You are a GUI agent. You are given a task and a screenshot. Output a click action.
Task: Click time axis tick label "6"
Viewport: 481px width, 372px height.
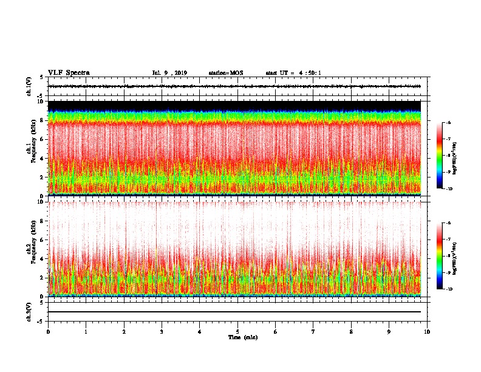(x=275, y=332)
